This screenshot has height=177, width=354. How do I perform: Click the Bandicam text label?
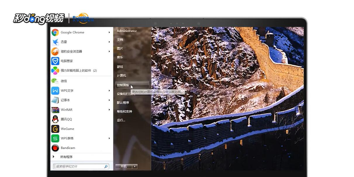[x=68, y=148]
